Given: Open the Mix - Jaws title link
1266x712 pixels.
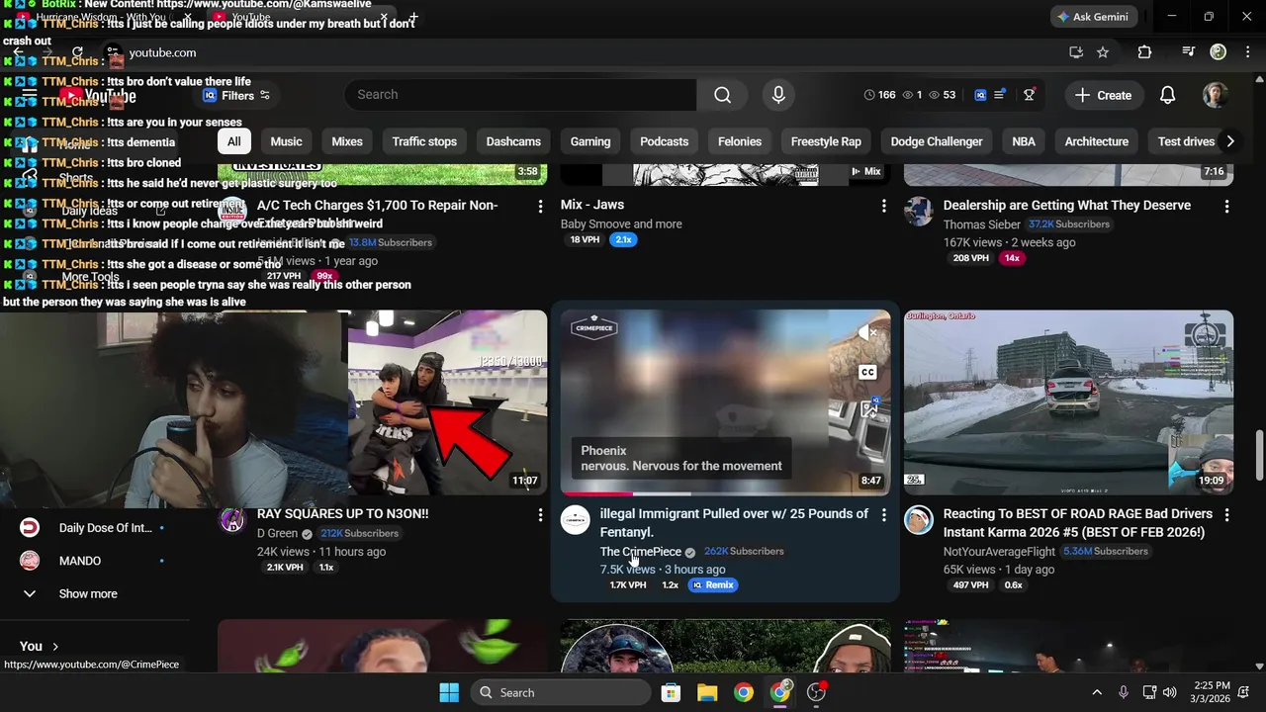Looking at the screenshot, I should tap(592, 206).
